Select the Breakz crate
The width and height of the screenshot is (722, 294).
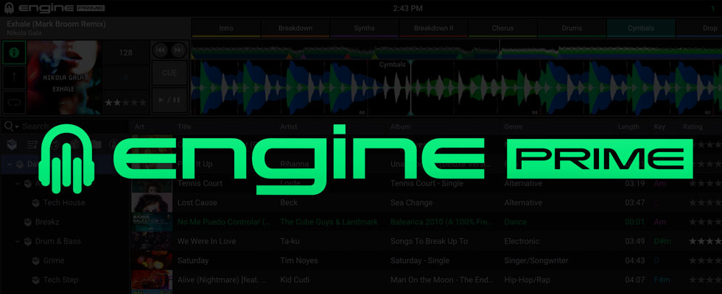point(47,222)
